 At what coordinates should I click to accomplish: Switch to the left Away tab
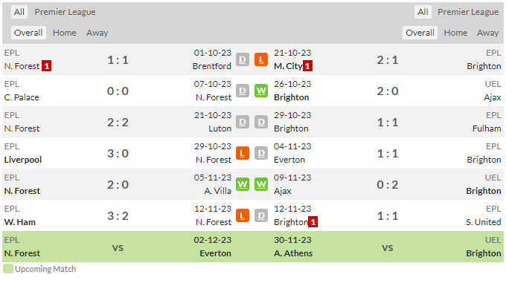click(97, 33)
